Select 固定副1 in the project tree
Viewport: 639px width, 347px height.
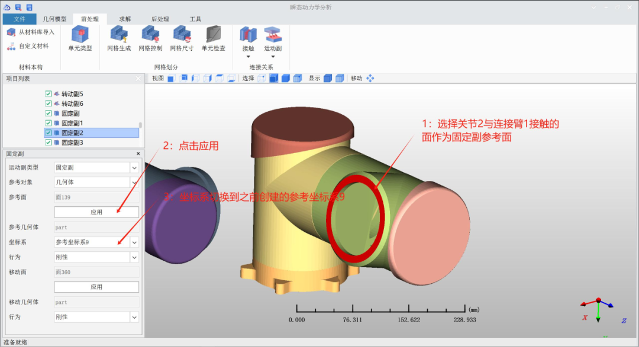(x=73, y=123)
